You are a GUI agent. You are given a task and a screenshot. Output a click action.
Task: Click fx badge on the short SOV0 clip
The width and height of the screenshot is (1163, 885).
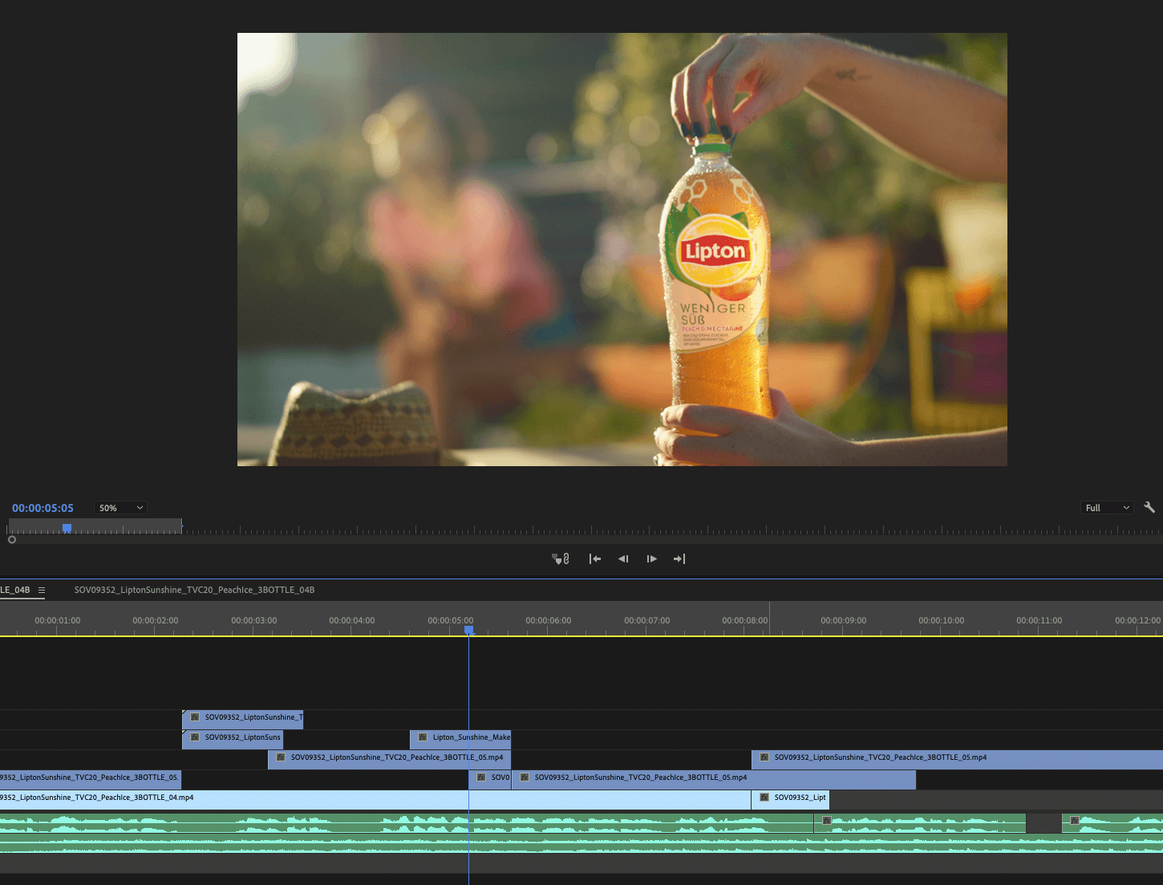tap(481, 777)
